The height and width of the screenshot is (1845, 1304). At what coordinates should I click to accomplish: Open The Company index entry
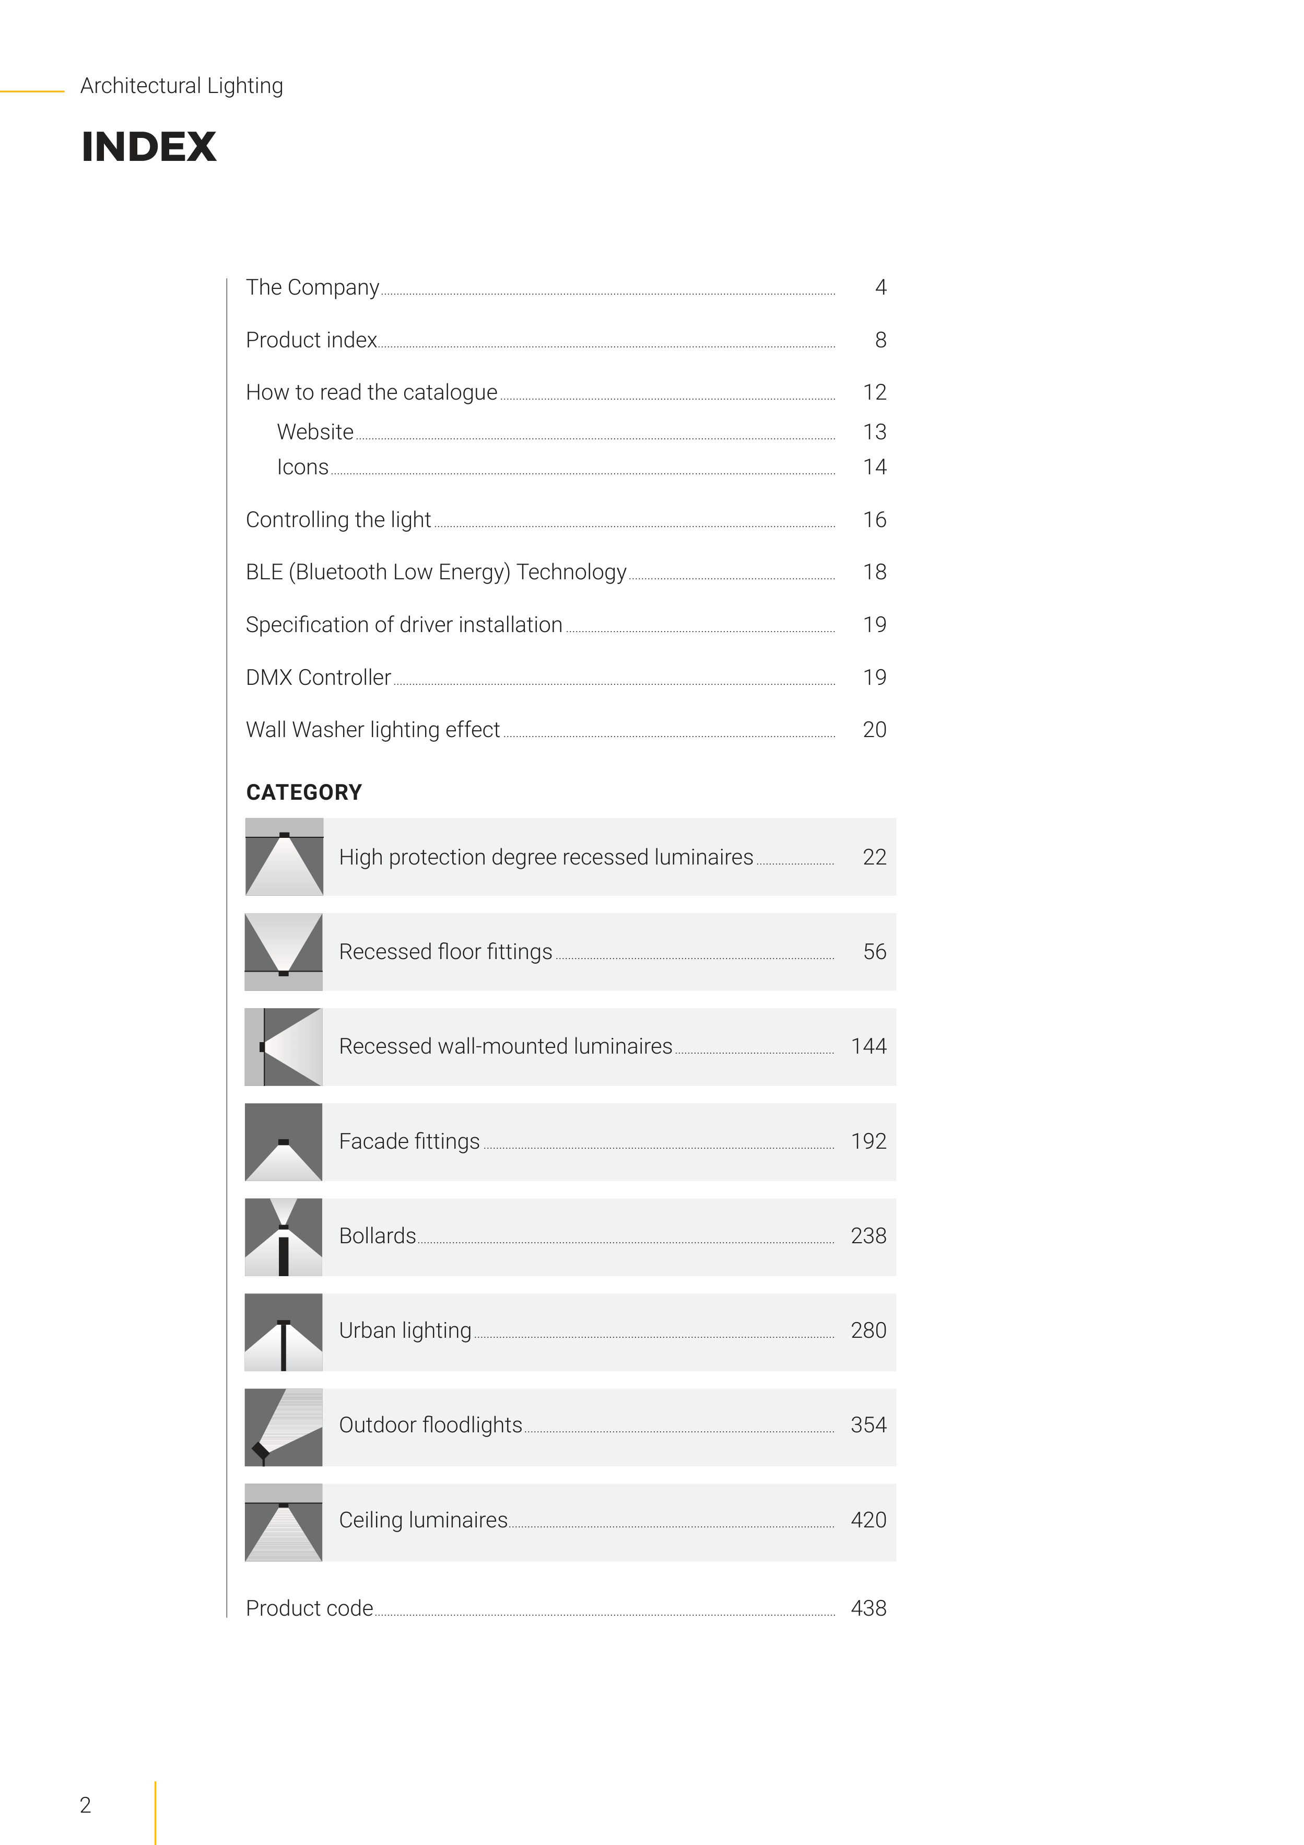(312, 288)
